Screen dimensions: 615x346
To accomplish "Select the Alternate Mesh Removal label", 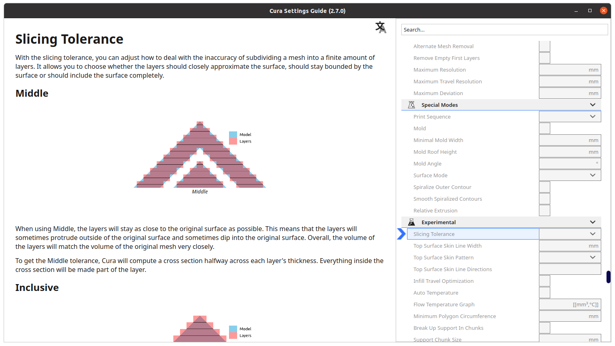I will (x=443, y=46).
